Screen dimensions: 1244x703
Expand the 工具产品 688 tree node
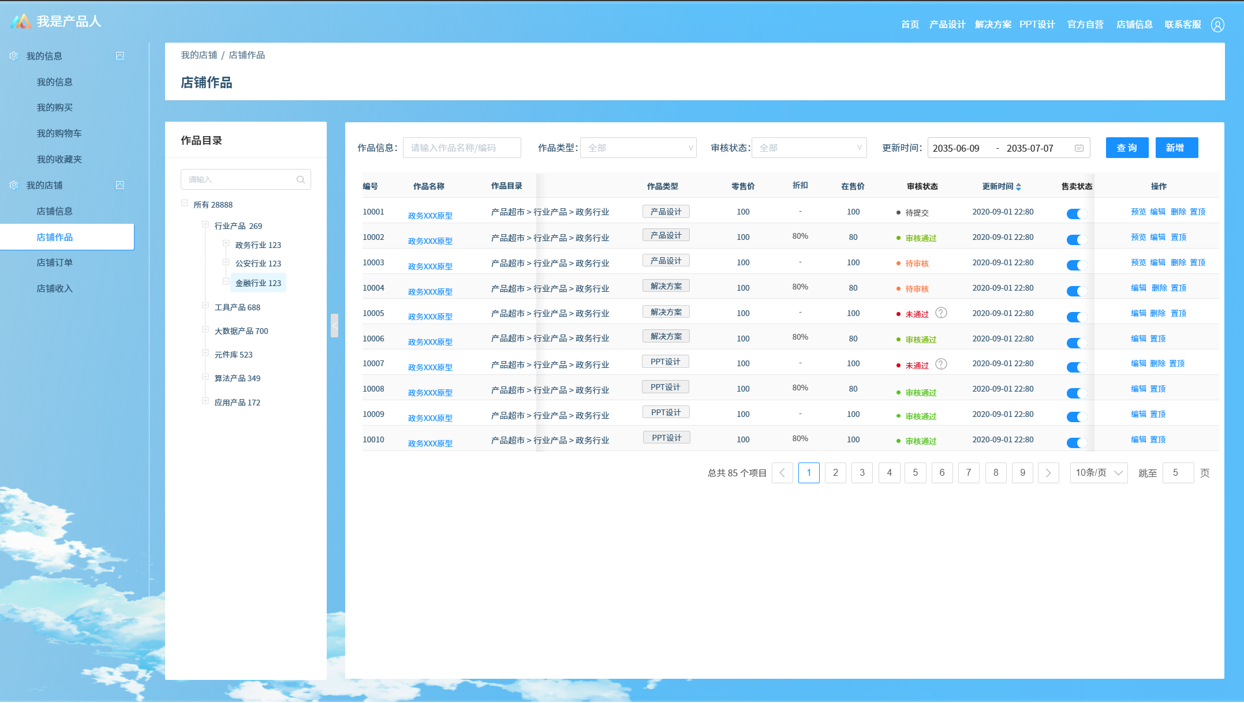pyautogui.click(x=205, y=306)
